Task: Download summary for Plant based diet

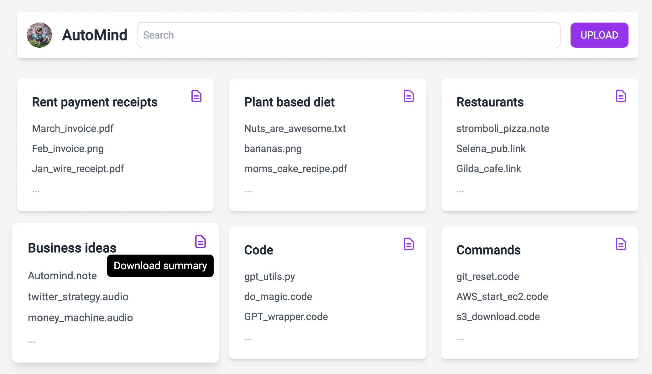Action: 409,96
